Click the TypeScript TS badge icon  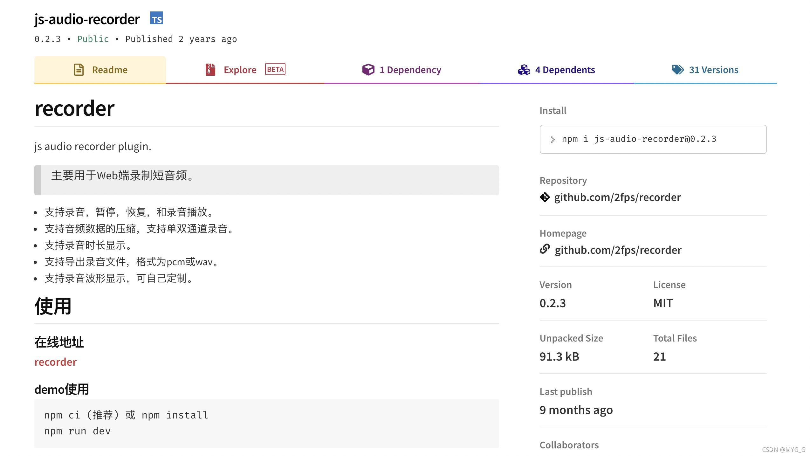[156, 18]
